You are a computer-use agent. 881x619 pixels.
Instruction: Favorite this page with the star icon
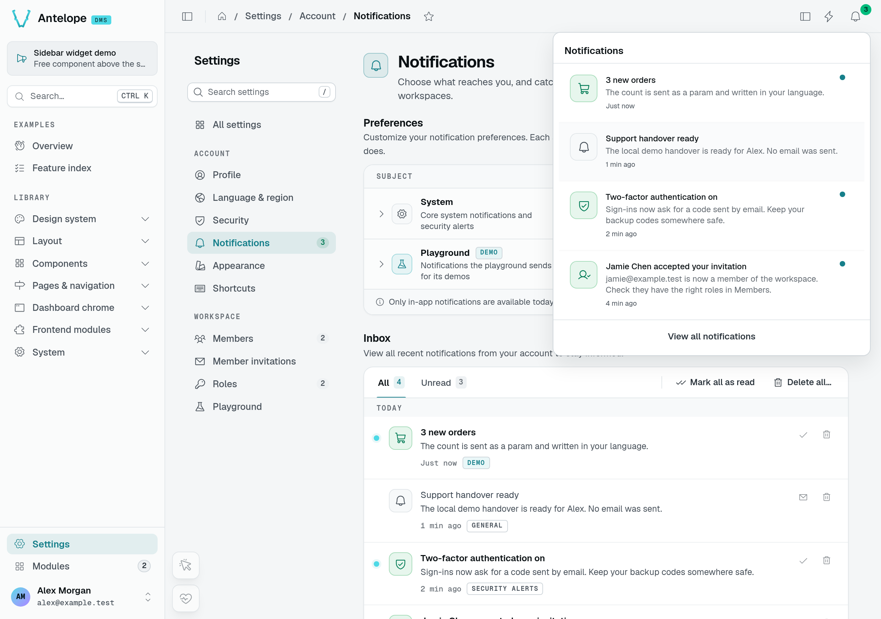428,17
